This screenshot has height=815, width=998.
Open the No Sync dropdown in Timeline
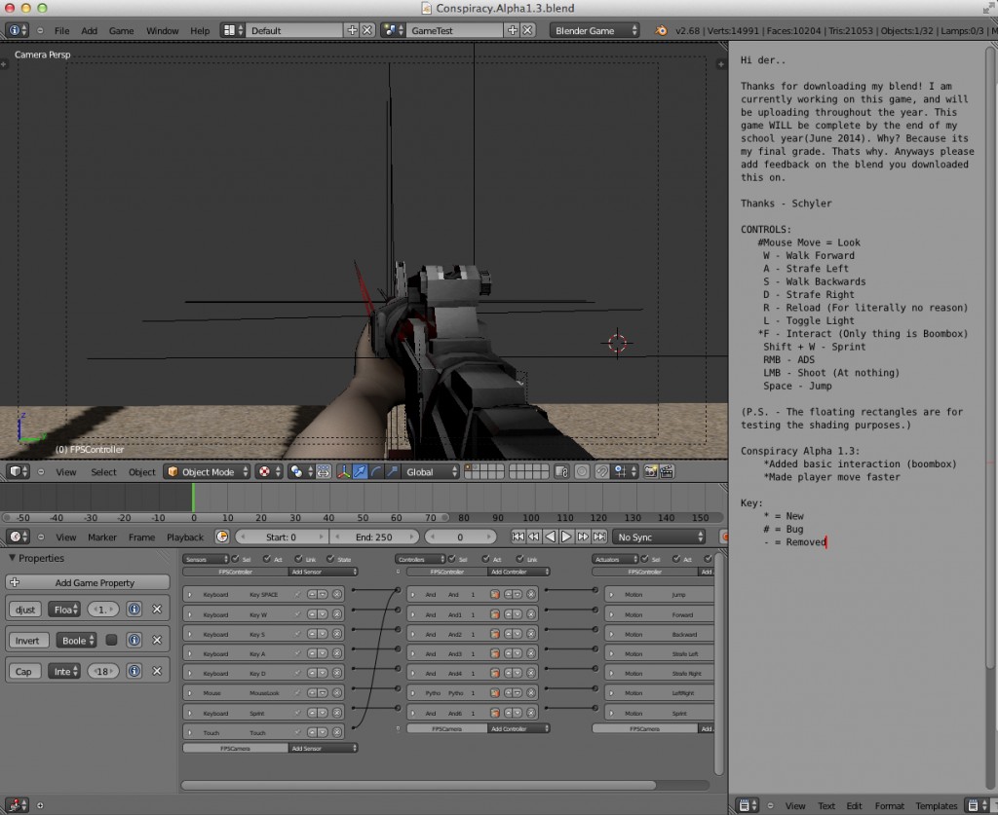[661, 537]
